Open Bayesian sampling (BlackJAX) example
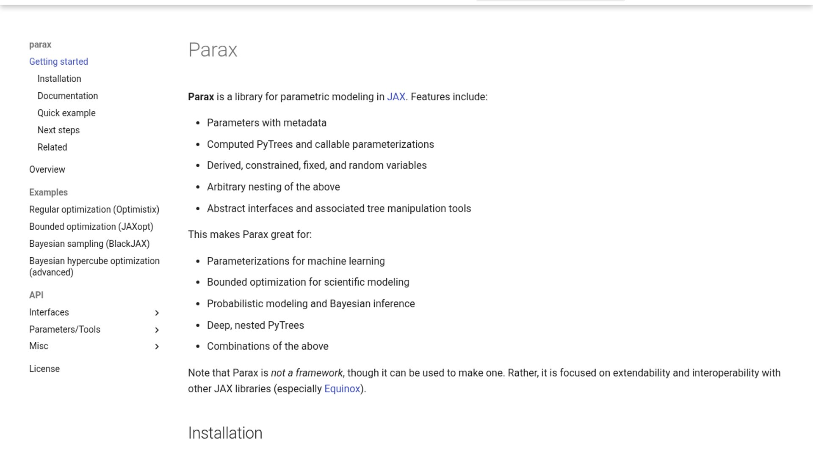The height and width of the screenshot is (457, 813). tap(89, 244)
